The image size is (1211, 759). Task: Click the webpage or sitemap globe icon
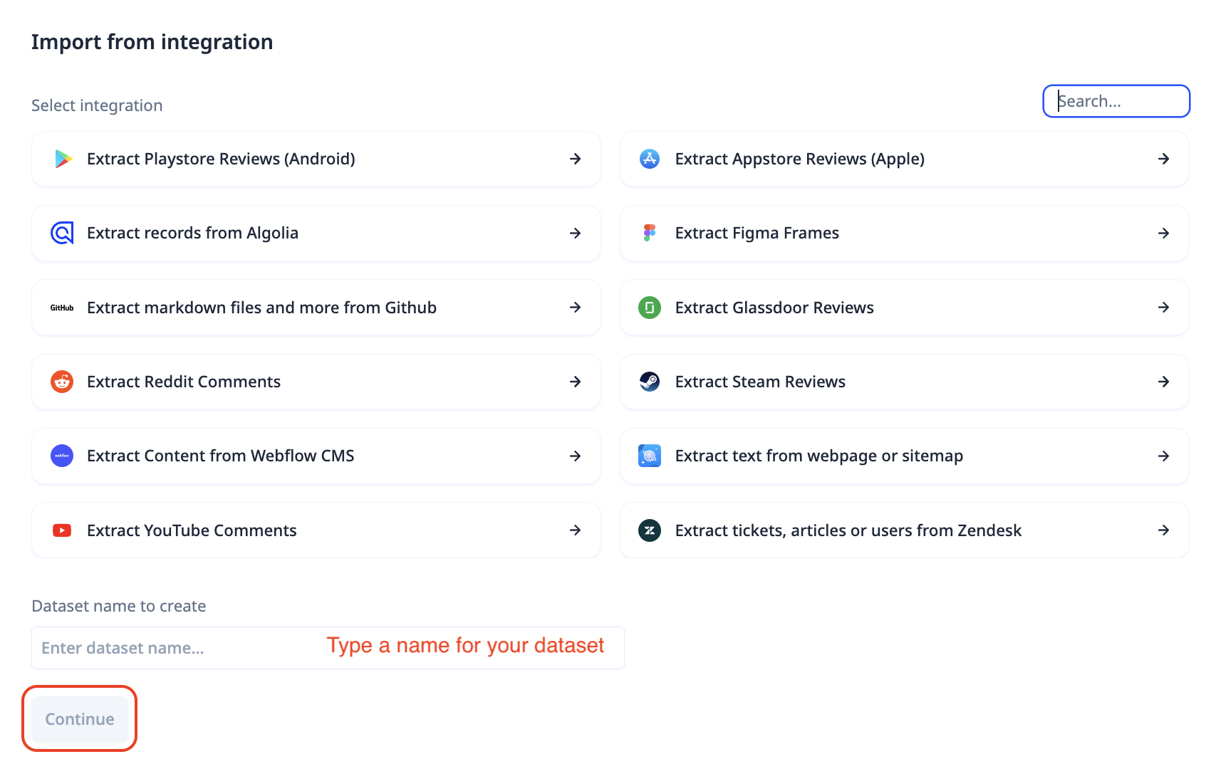649,456
